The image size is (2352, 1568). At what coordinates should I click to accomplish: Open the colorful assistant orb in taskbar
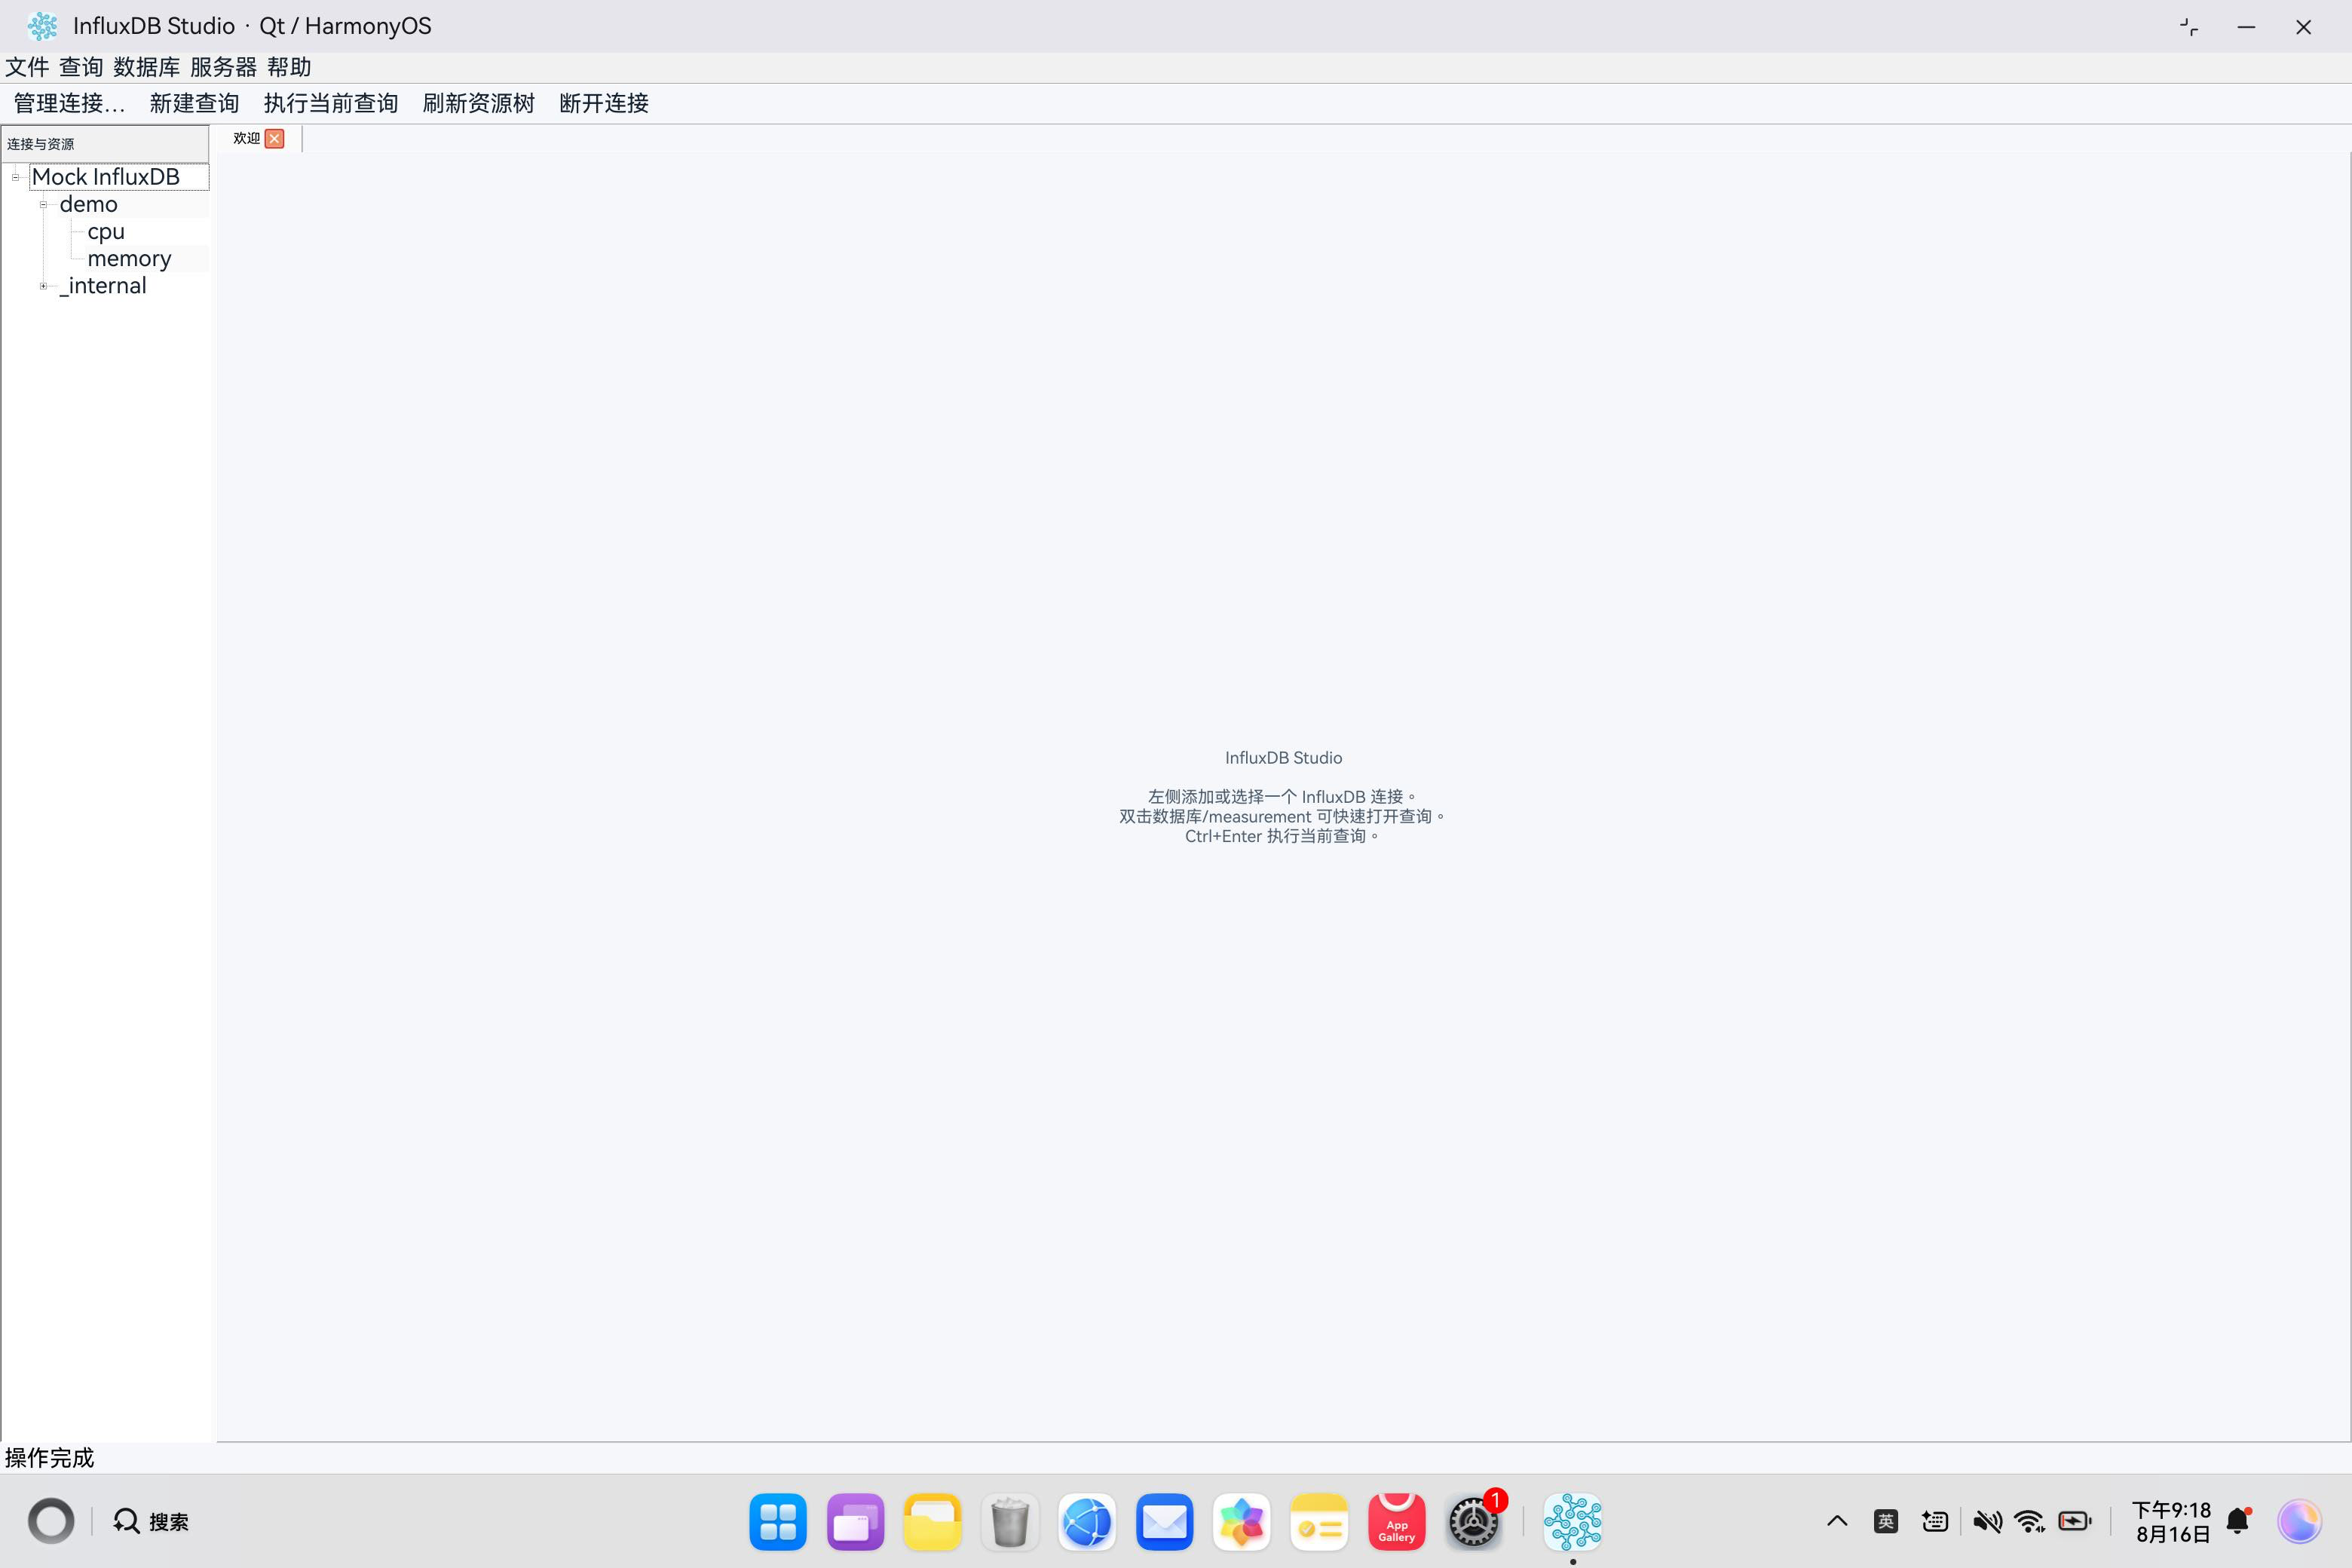[x=2299, y=1521]
